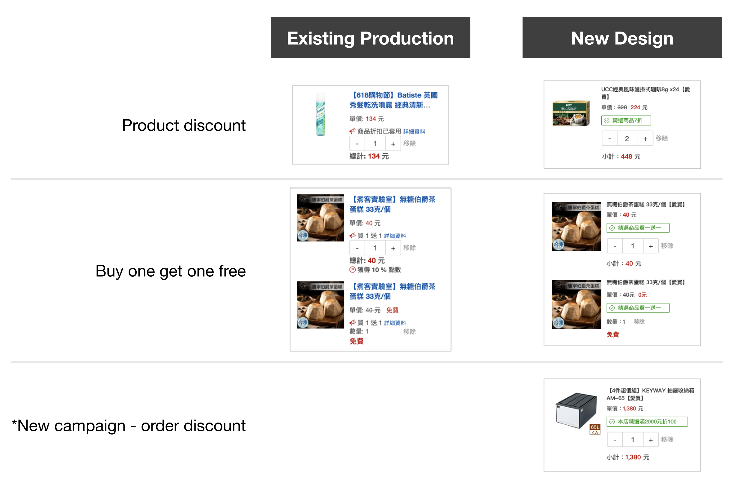Increase UCC coffee quantity with plus button
The image size is (733, 487).
click(645, 138)
